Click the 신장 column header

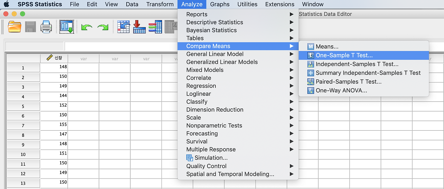pyautogui.click(x=54, y=58)
